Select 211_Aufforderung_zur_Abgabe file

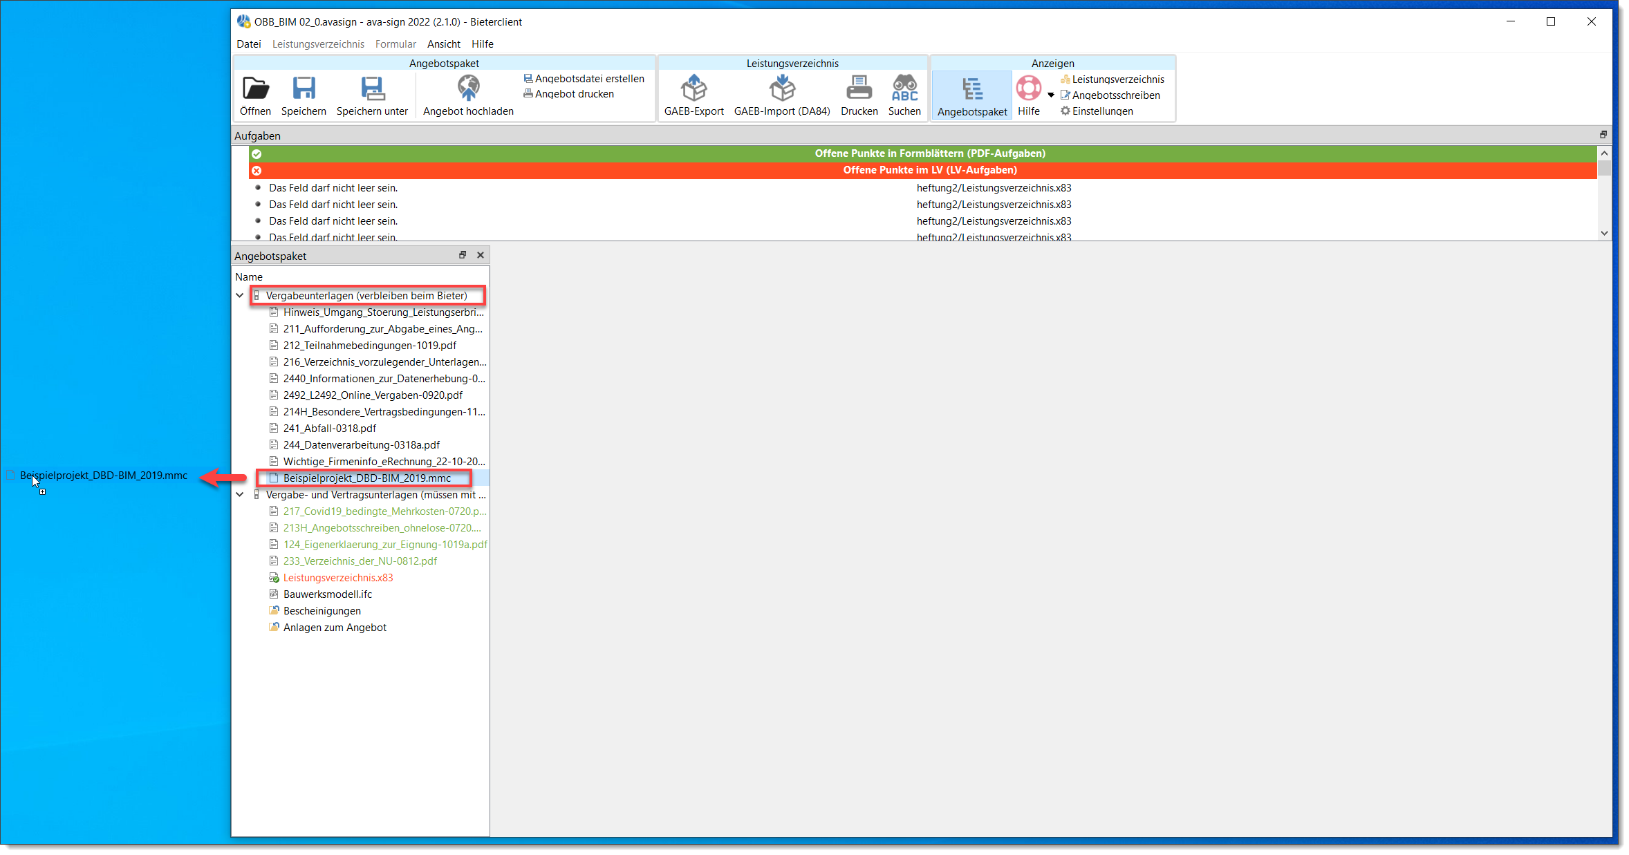382,329
